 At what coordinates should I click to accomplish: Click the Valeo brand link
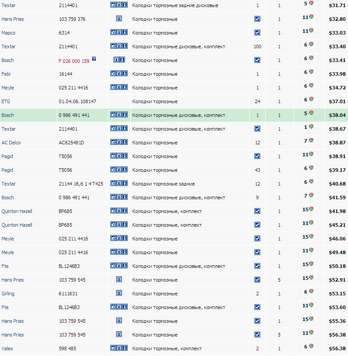click(7, 348)
